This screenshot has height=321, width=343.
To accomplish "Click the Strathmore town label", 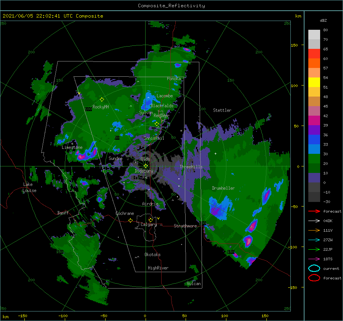I will click(x=185, y=226).
